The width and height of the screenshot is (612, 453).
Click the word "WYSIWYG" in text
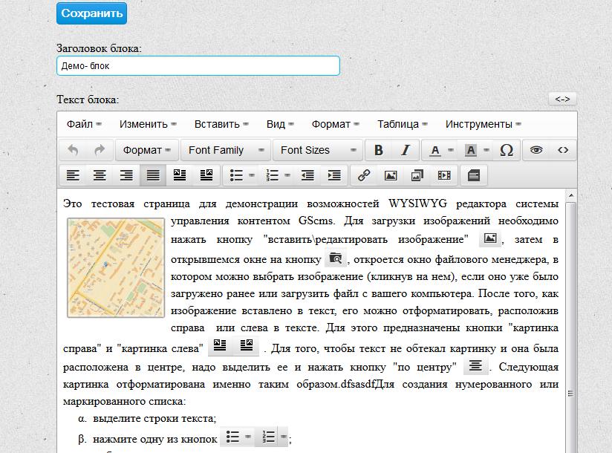[x=417, y=203]
